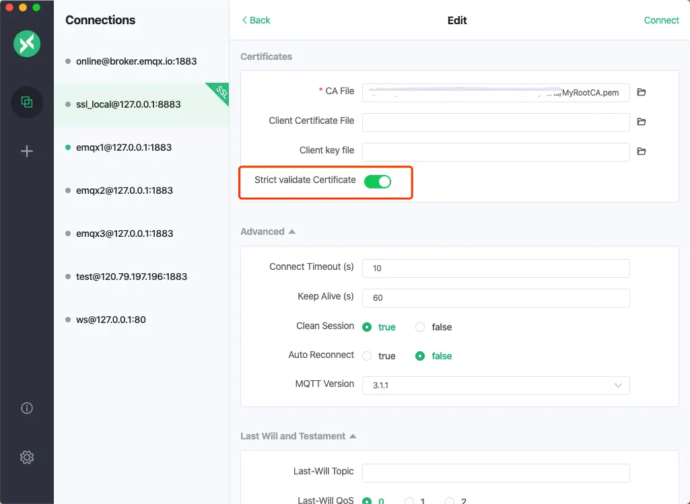Open the About info icon

[x=27, y=408]
